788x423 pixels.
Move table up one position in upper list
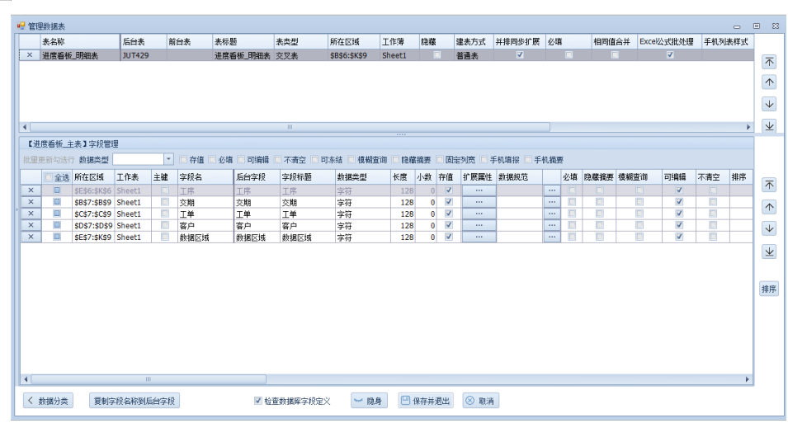click(769, 82)
